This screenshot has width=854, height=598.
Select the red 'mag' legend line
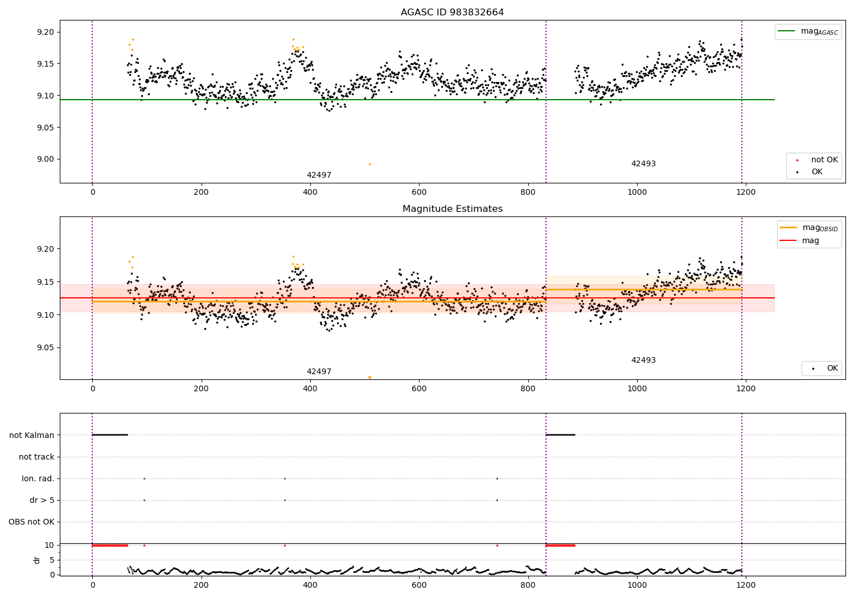(x=789, y=240)
